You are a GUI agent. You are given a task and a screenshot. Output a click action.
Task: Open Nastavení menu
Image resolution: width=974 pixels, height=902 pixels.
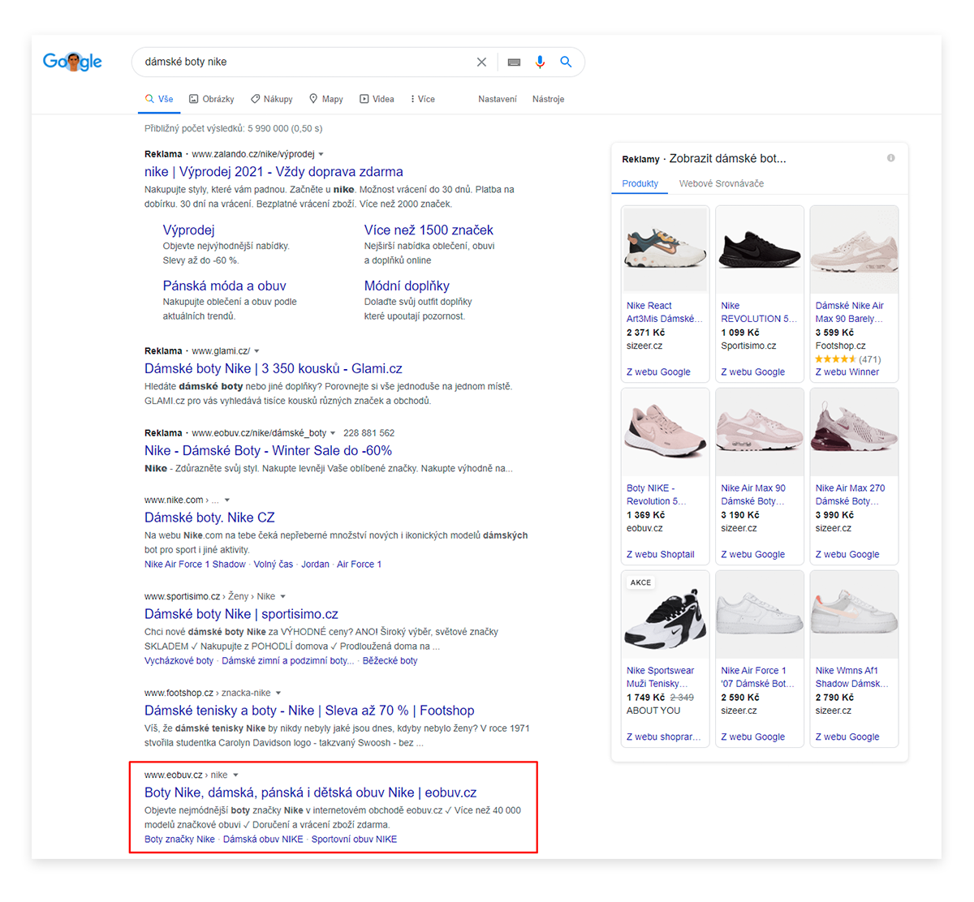(x=498, y=99)
